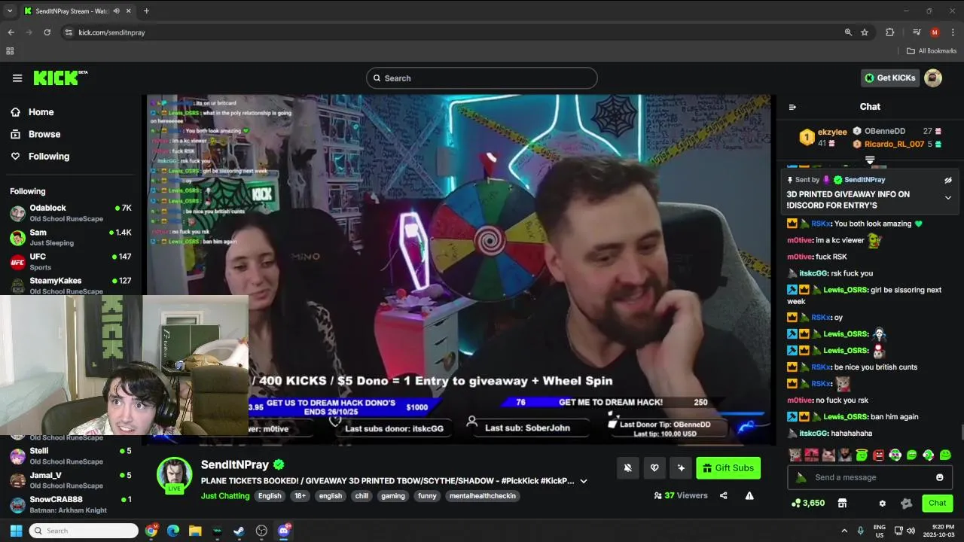This screenshot has height=542, width=964.
Task: Open Steam from the Windows taskbar
Action: (x=239, y=531)
